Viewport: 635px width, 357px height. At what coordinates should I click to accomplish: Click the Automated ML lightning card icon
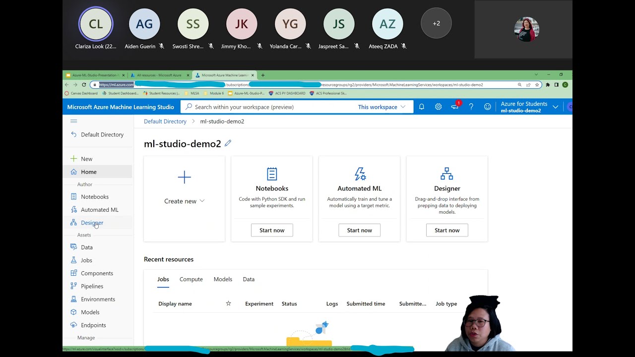coord(360,174)
